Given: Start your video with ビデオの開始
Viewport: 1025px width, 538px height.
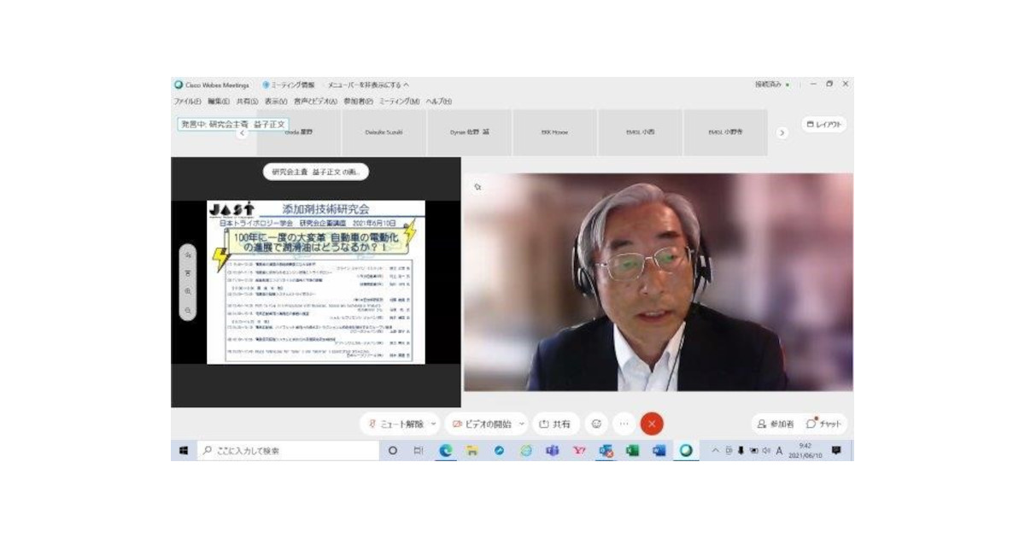Looking at the screenshot, I should [x=487, y=423].
